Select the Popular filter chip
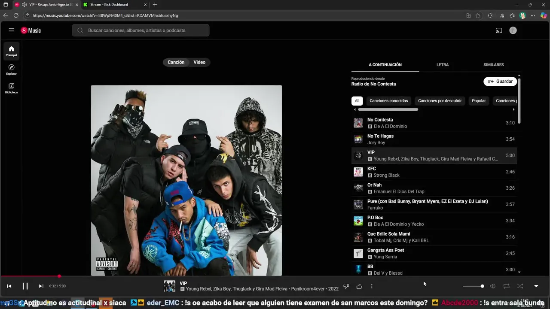Image resolution: width=550 pixels, height=309 pixels. [x=479, y=101]
